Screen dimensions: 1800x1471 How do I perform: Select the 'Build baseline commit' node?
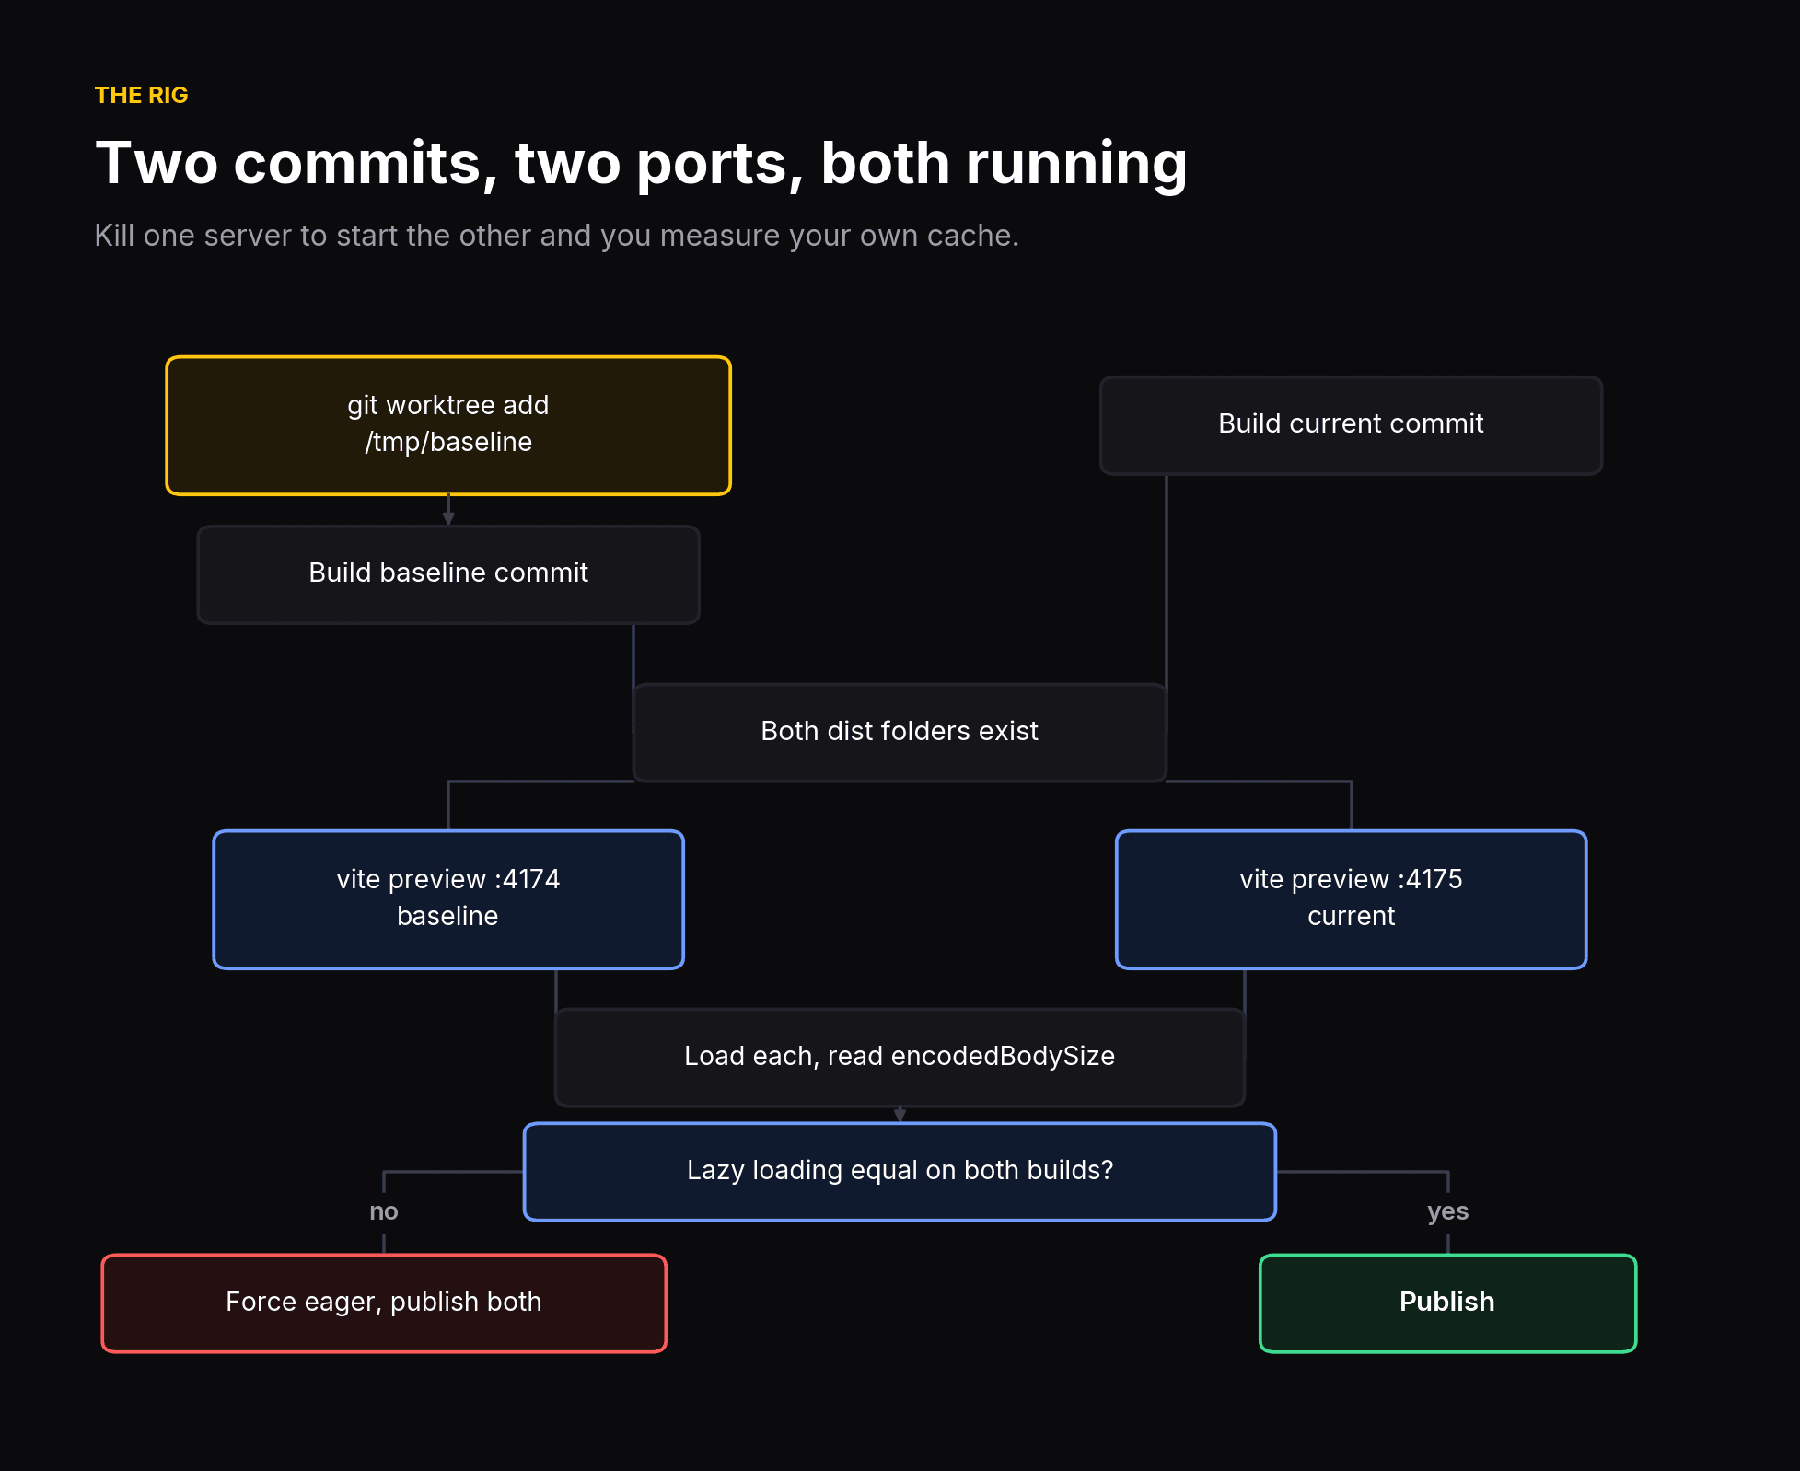click(x=448, y=574)
